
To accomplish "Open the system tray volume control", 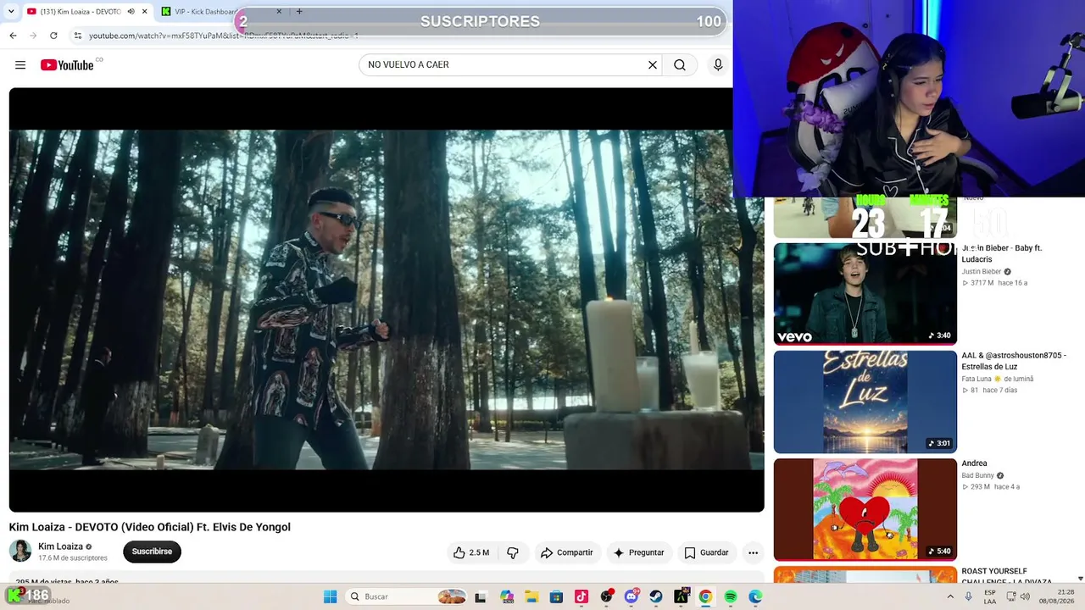I will 1024,596.
